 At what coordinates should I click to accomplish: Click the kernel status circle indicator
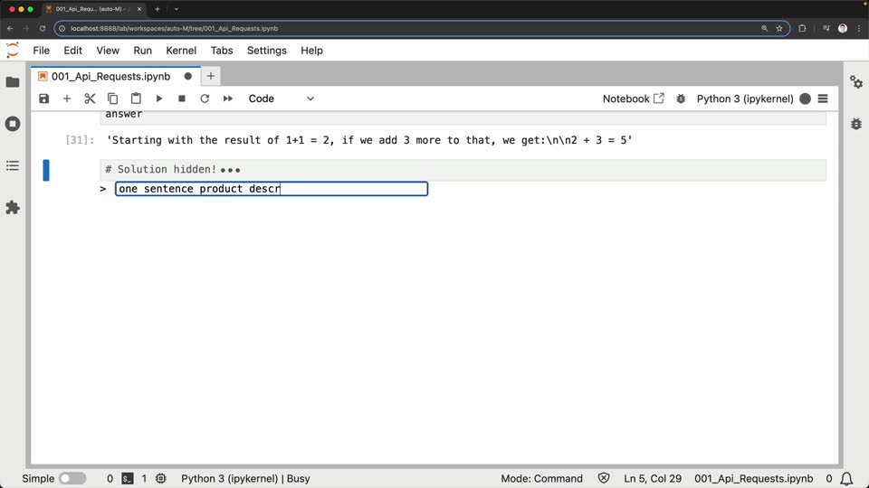point(806,99)
